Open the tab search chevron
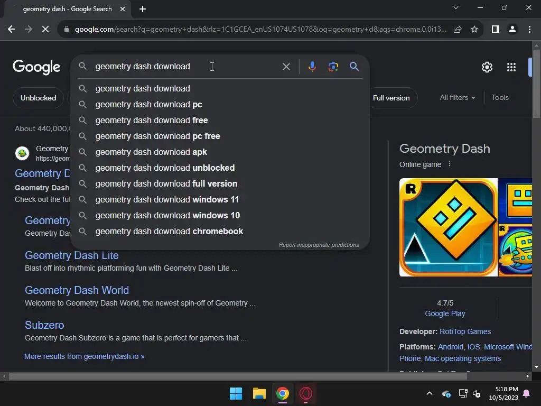The image size is (541, 406). pyautogui.click(x=456, y=7)
